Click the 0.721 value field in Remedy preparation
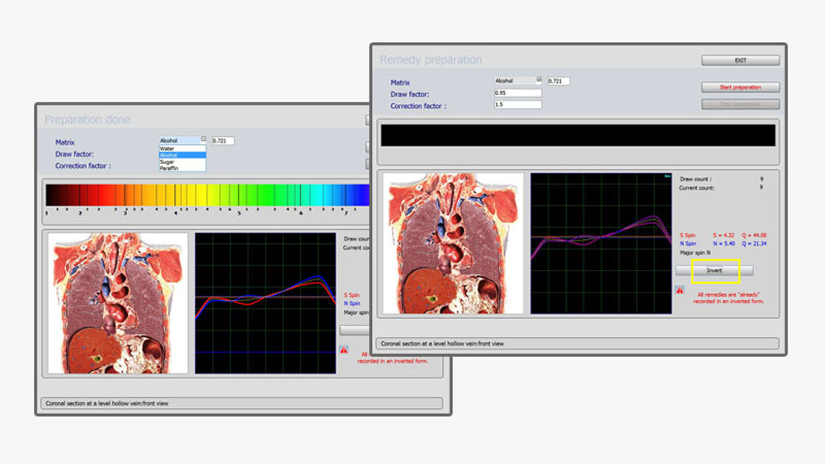Screen dimensions: 825x464 [x=559, y=81]
